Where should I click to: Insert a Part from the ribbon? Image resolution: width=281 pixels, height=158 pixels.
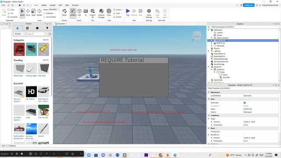pyautogui.click(x=79, y=13)
